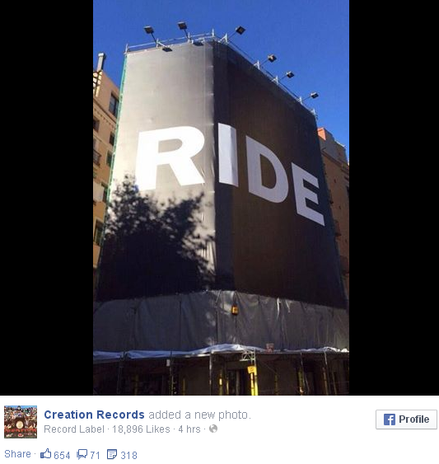Click the 654 likes count
This screenshot has width=439, height=464.
click(62, 455)
